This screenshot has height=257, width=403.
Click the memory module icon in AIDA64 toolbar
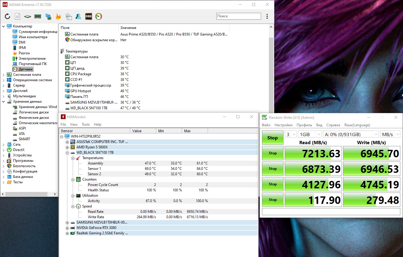pos(38,16)
